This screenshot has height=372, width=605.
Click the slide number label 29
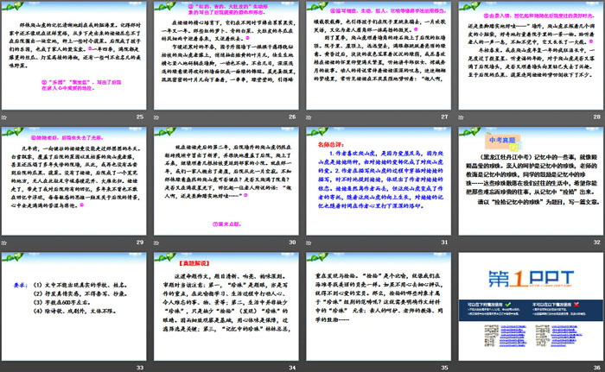click(140, 243)
